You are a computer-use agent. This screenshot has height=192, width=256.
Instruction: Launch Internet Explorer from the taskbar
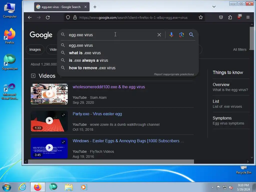(22, 187)
